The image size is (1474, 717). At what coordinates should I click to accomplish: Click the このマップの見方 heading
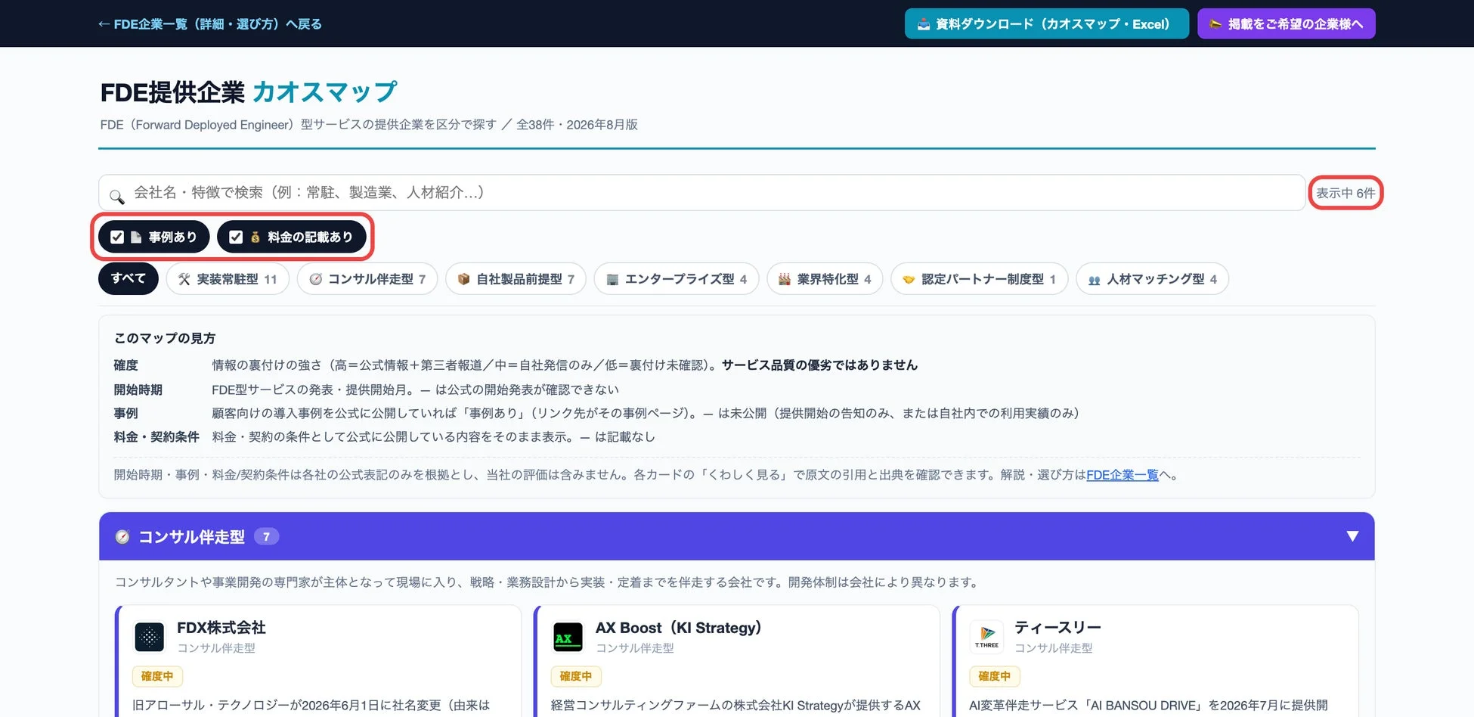tap(165, 338)
